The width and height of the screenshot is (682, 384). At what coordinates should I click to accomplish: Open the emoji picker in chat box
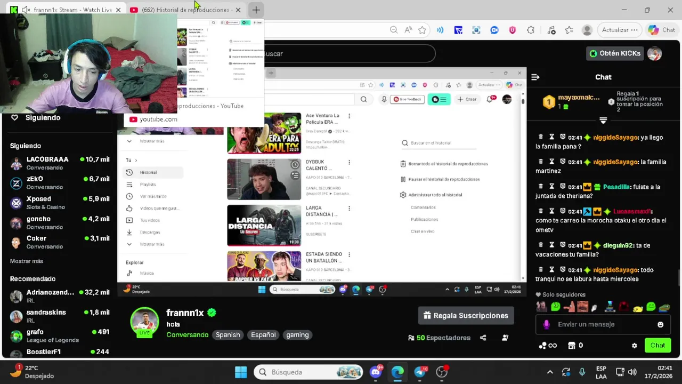tap(660, 324)
